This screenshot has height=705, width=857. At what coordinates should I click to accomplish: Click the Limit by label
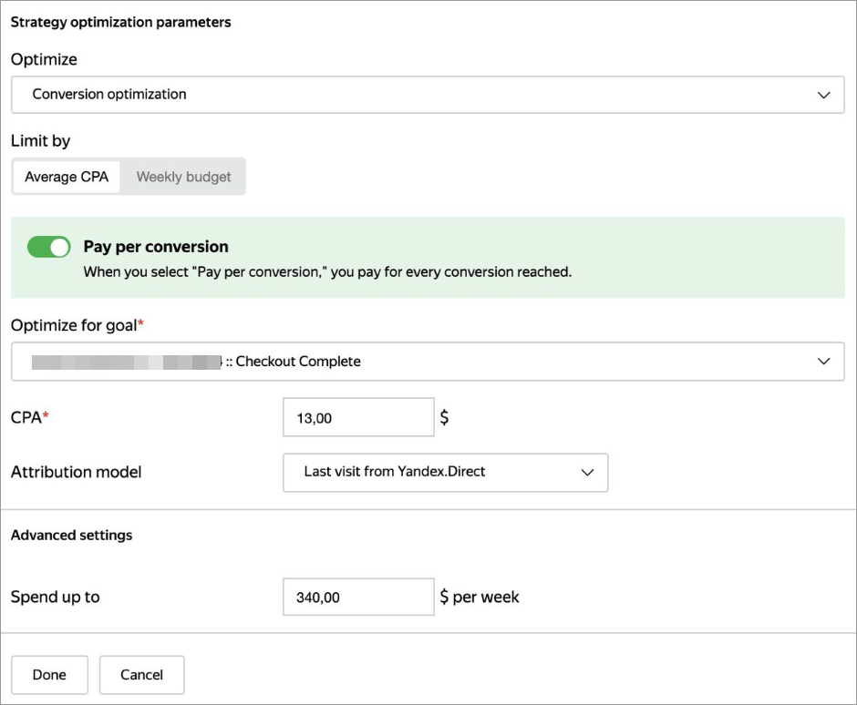pos(40,141)
